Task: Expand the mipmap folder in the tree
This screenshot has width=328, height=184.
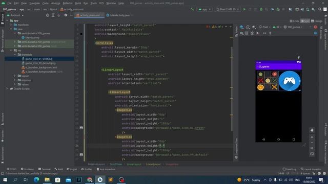Action: pos(15,80)
